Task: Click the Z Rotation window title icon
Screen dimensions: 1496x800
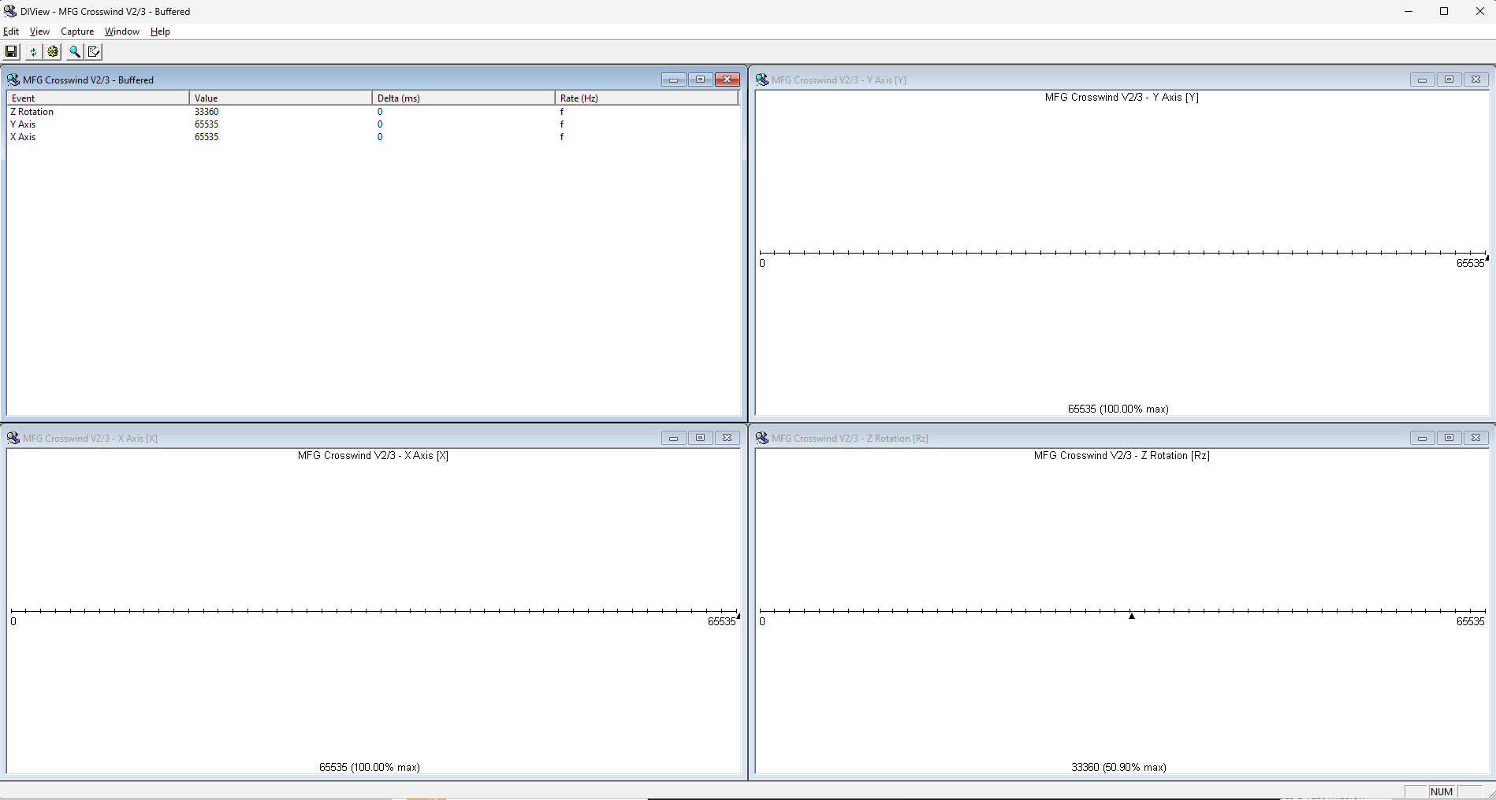Action: click(762, 438)
